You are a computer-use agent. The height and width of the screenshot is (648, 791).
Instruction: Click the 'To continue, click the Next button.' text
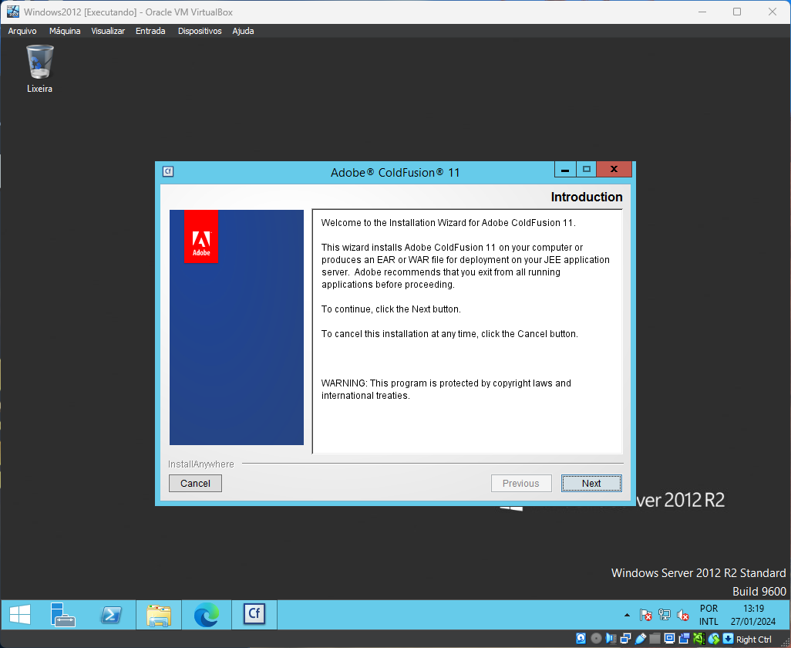point(391,309)
